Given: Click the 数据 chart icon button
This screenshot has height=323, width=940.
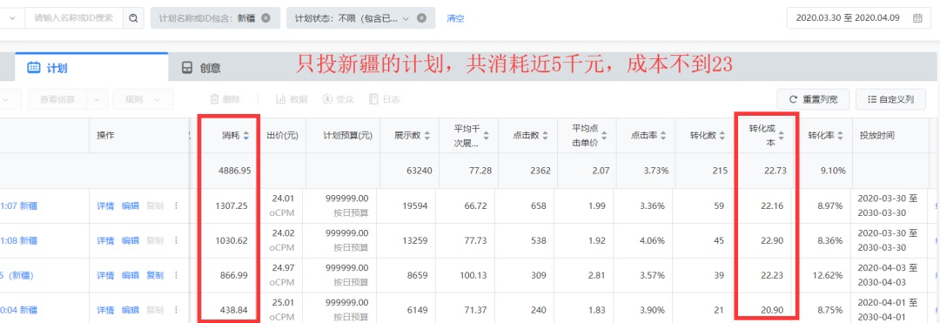Looking at the screenshot, I should click(x=292, y=99).
